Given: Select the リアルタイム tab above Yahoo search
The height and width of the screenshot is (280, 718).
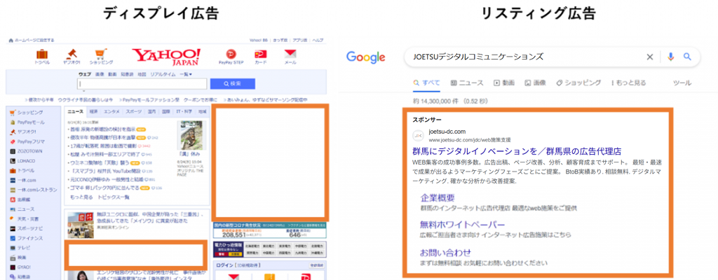Looking at the screenshot, I should (163, 74).
